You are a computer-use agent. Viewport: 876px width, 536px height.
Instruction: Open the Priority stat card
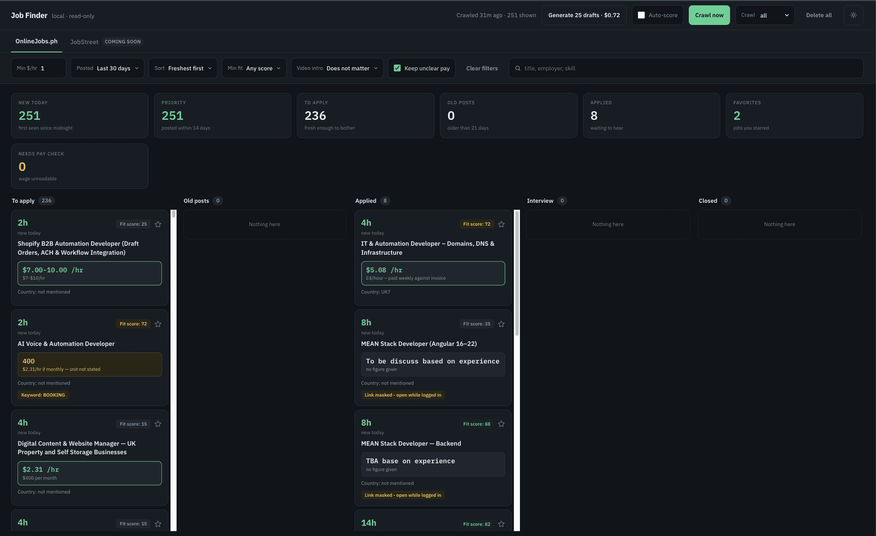pyautogui.click(x=223, y=116)
